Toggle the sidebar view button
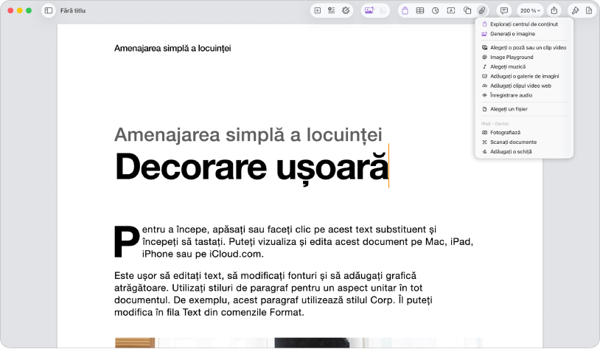 (49, 11)
